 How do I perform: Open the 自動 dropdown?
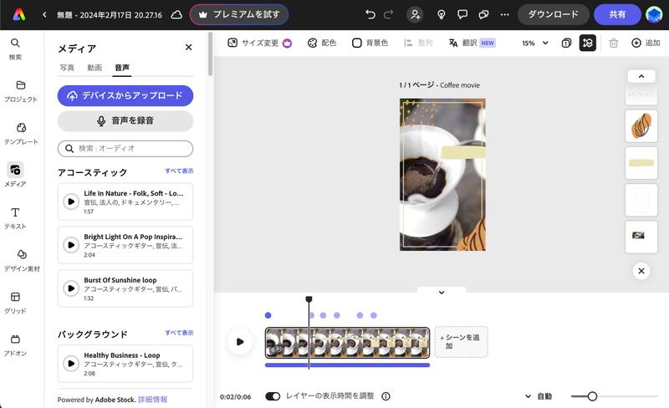539,396
